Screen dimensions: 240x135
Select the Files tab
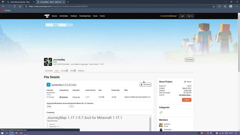pos(57,71)
